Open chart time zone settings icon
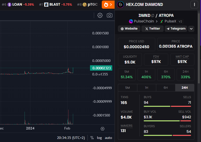The image size is (201, 142). [x=103, y=129]
